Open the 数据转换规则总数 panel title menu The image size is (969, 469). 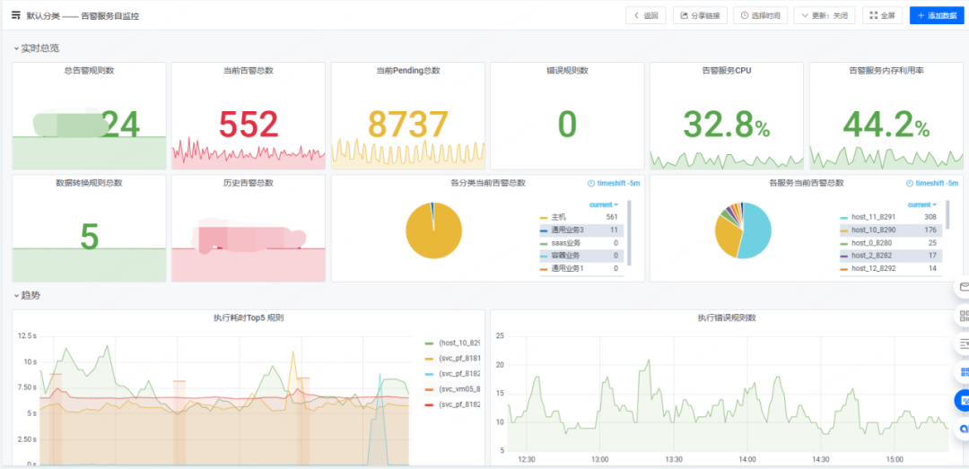point(89,183)
